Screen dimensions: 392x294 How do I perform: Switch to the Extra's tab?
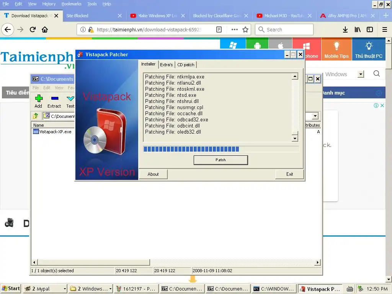click(167, 65)
